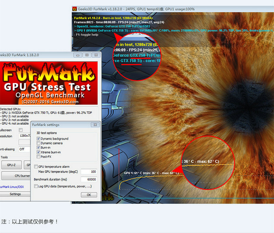
Task: Click the 'Tools' section label
Action: pyautogui.click(x=4, y=157)
